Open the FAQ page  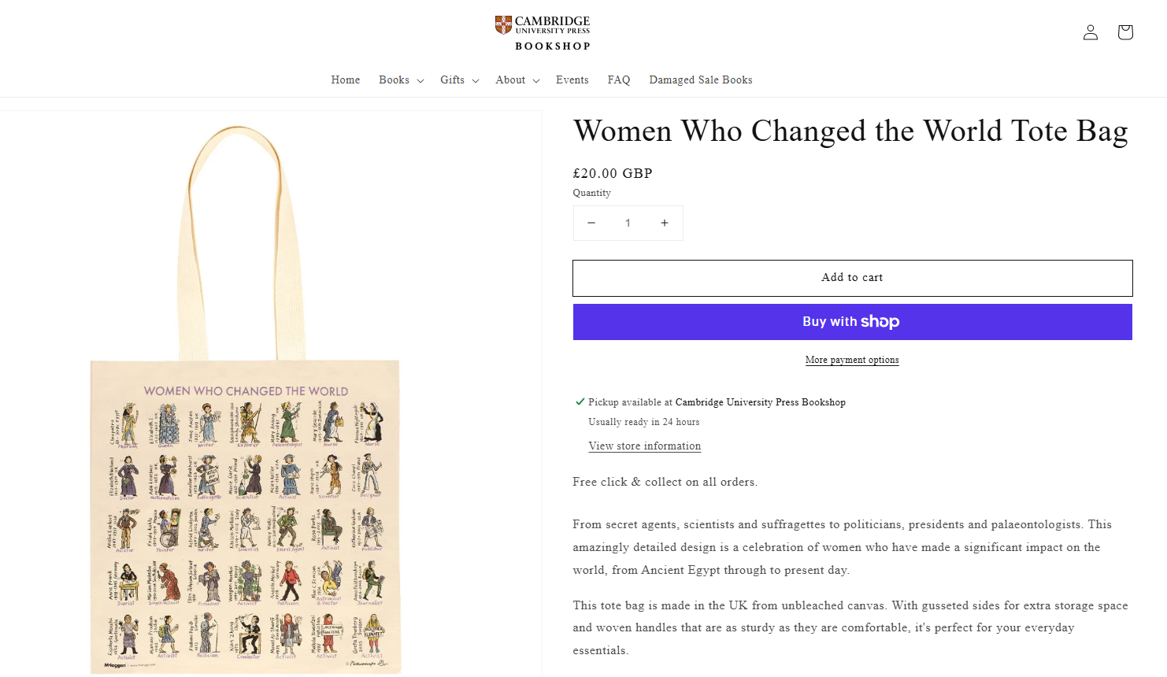tap(619, 80)
